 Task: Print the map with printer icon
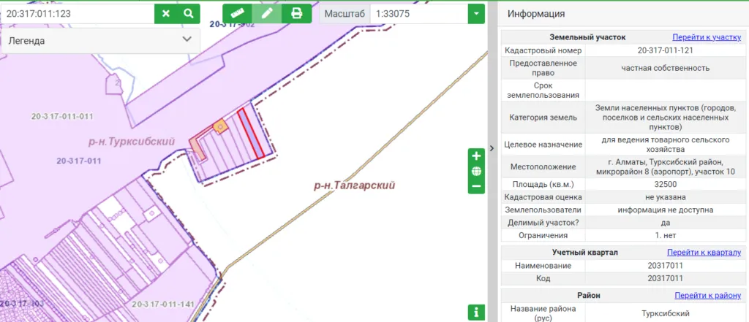[x=296, y=13]
